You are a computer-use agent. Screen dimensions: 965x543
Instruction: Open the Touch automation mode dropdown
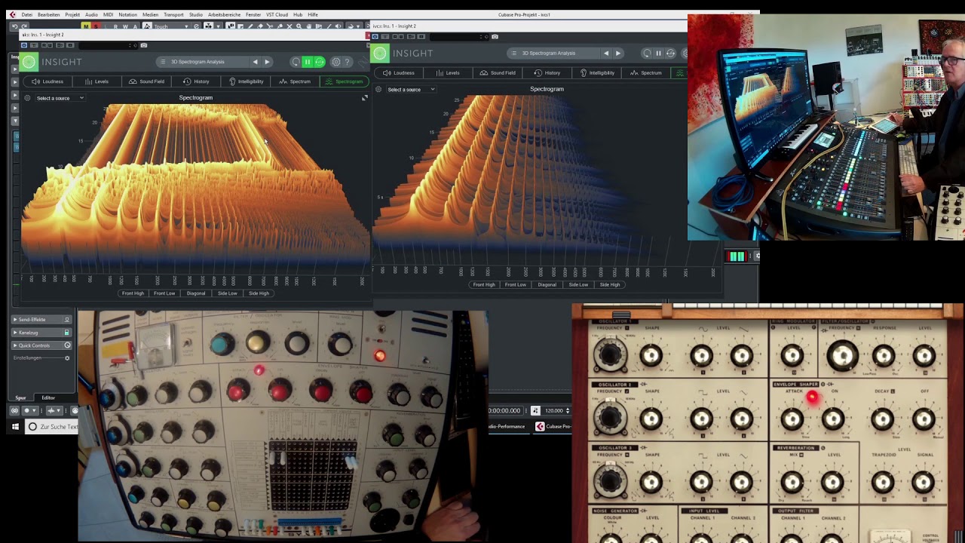[x=167, y=26]
